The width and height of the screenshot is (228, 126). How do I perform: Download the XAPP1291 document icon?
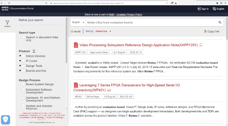(201, 45)
